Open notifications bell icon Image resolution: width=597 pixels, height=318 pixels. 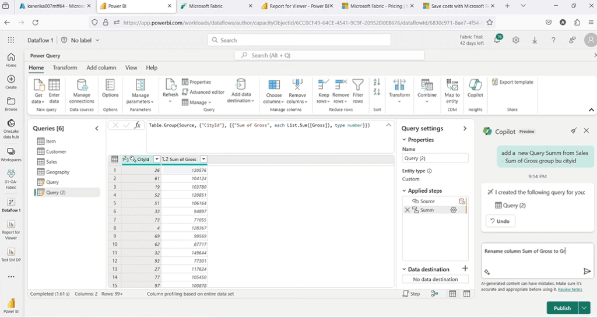point(497,40)
